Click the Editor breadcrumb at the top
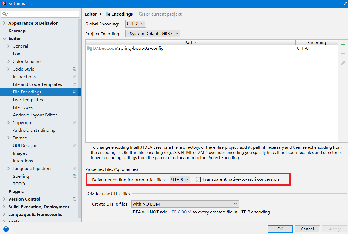 pos(91,14)
